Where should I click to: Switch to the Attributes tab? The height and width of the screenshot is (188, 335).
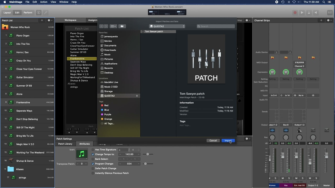85,144
